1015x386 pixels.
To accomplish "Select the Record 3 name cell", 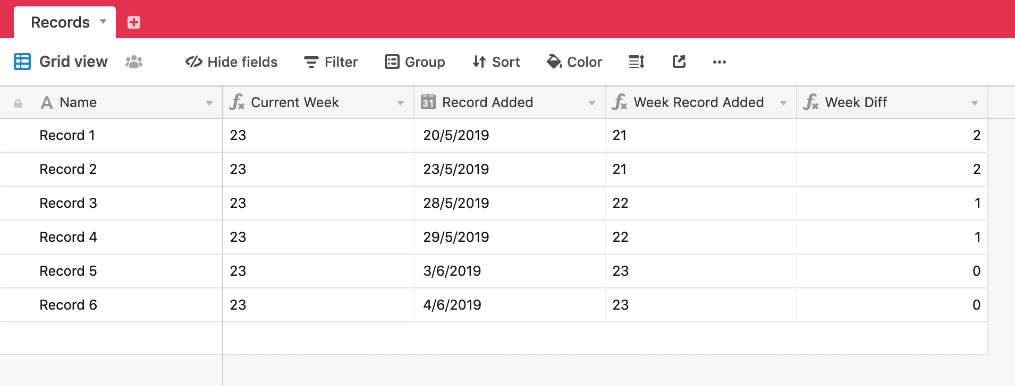I will point(111,203).
